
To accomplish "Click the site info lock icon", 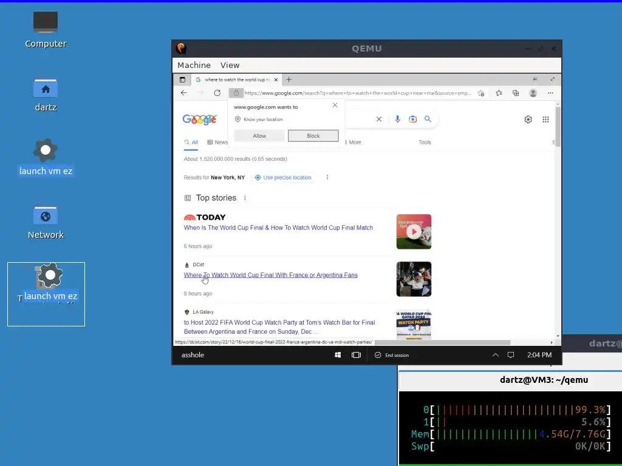I will (x=236, y=93).
